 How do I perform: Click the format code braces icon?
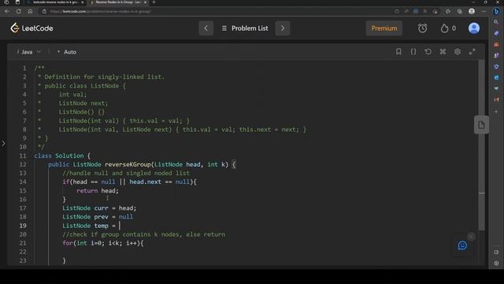click(413, 51)
